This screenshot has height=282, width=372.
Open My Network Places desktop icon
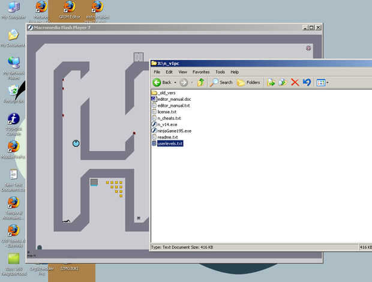tap(14, 68)
